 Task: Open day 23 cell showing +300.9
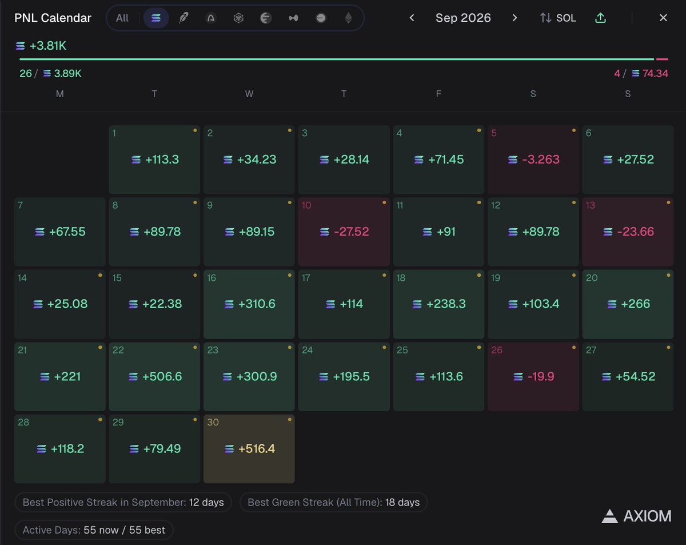pos(249,376)
